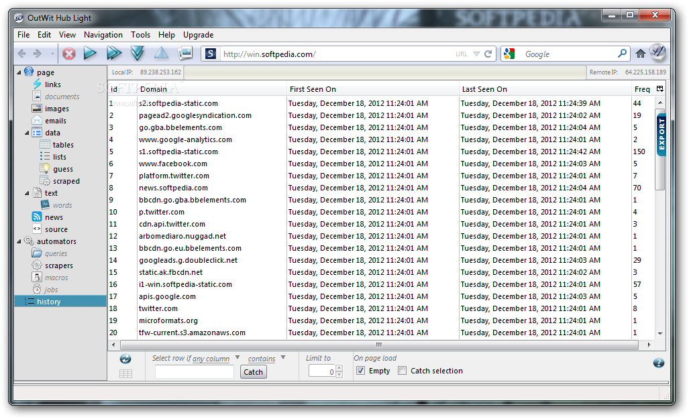Viewport: 689px width, 419px height.
Task: Go to the home page icon
Action: (641, 54)
